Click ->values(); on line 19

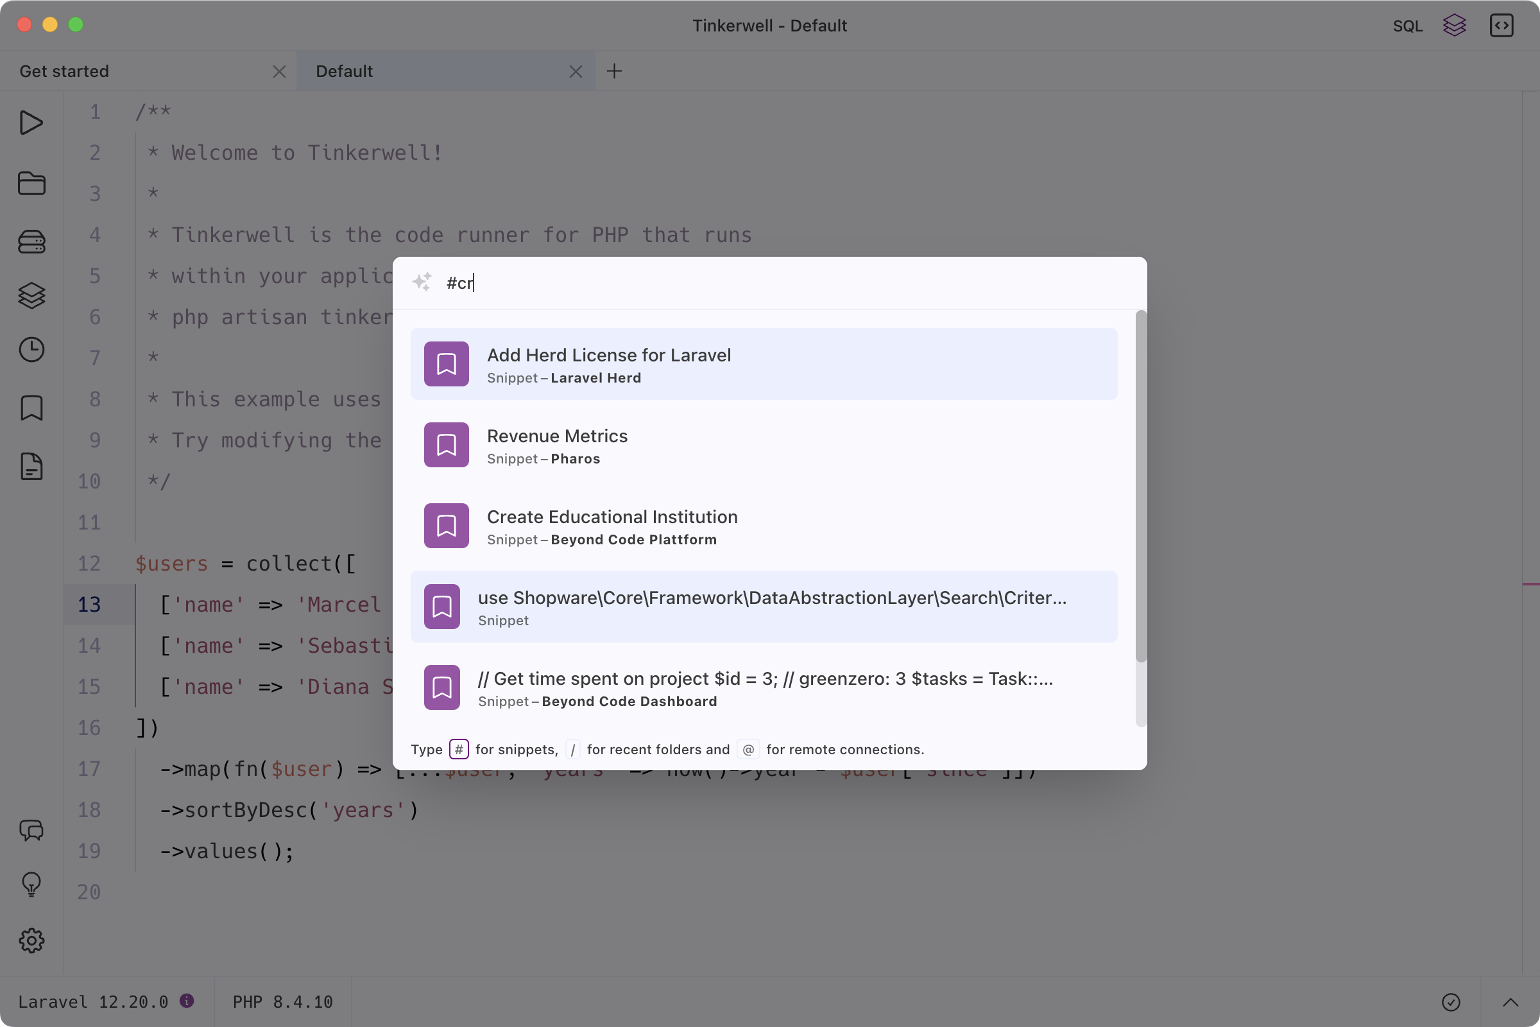227,852
